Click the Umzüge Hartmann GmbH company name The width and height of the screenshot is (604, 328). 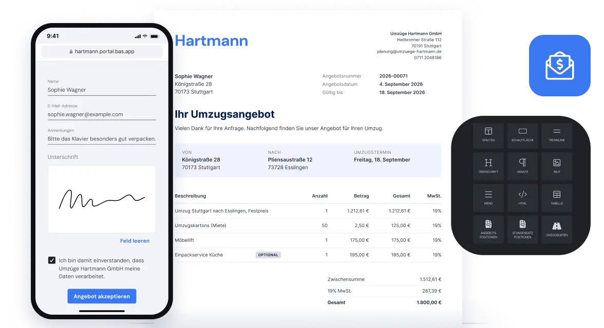coord(416,34)
